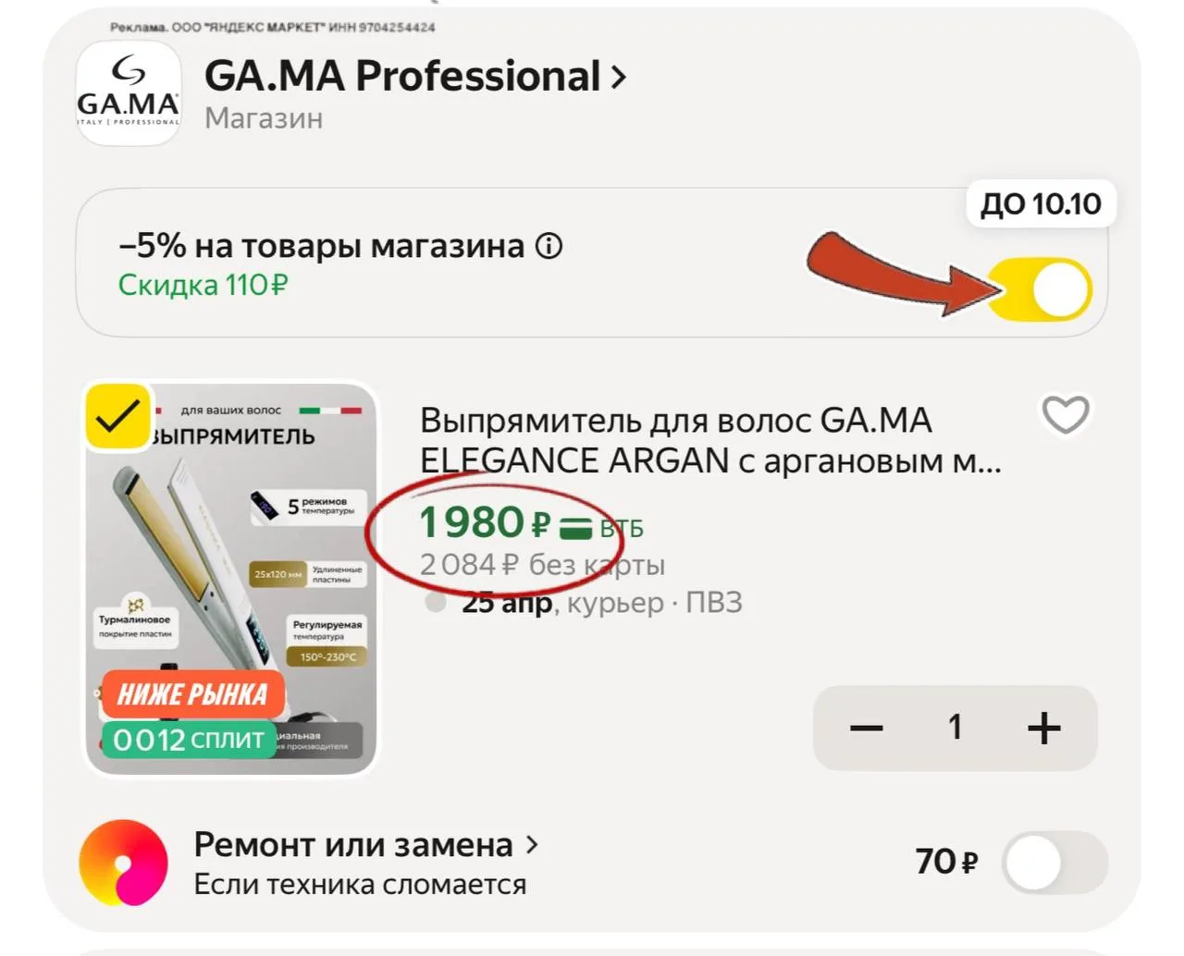Open the Выпрямитель для волос product title

pyautogui.click(x=709, y=440)
